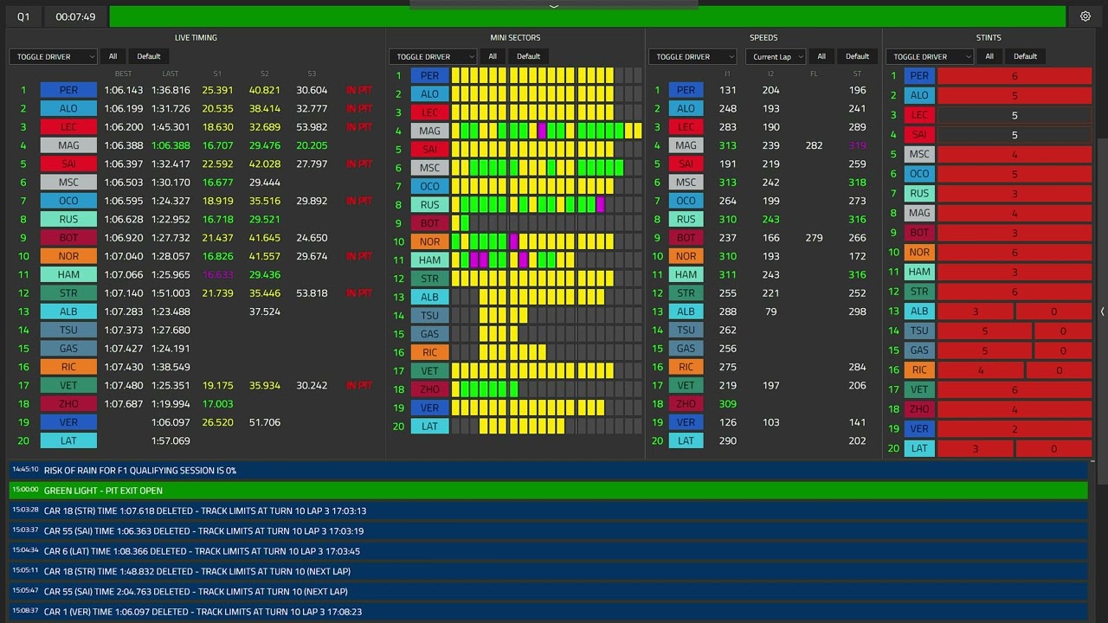Image resolution: width=1108 pixels, height=623 pixels.
Task: Click Default button in Live Timing
Action: [x=149, y=56]
